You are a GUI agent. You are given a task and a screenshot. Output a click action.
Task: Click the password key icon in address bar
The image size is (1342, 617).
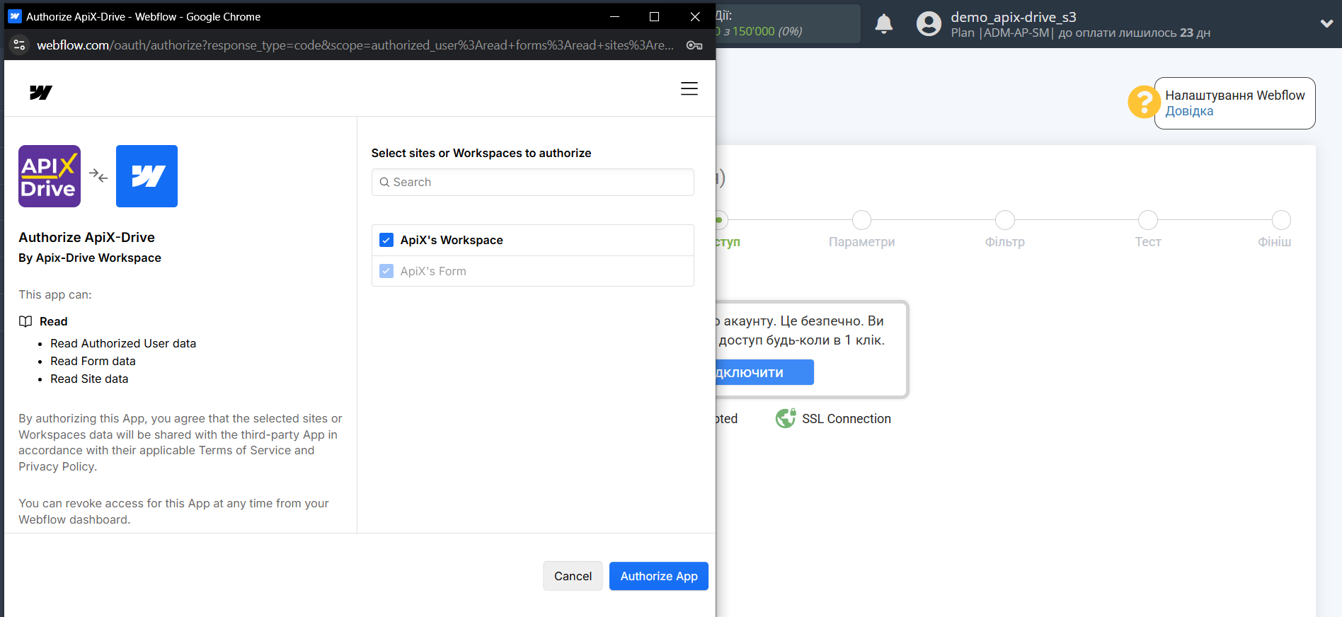pyautogui.click(x=694, y=45)
